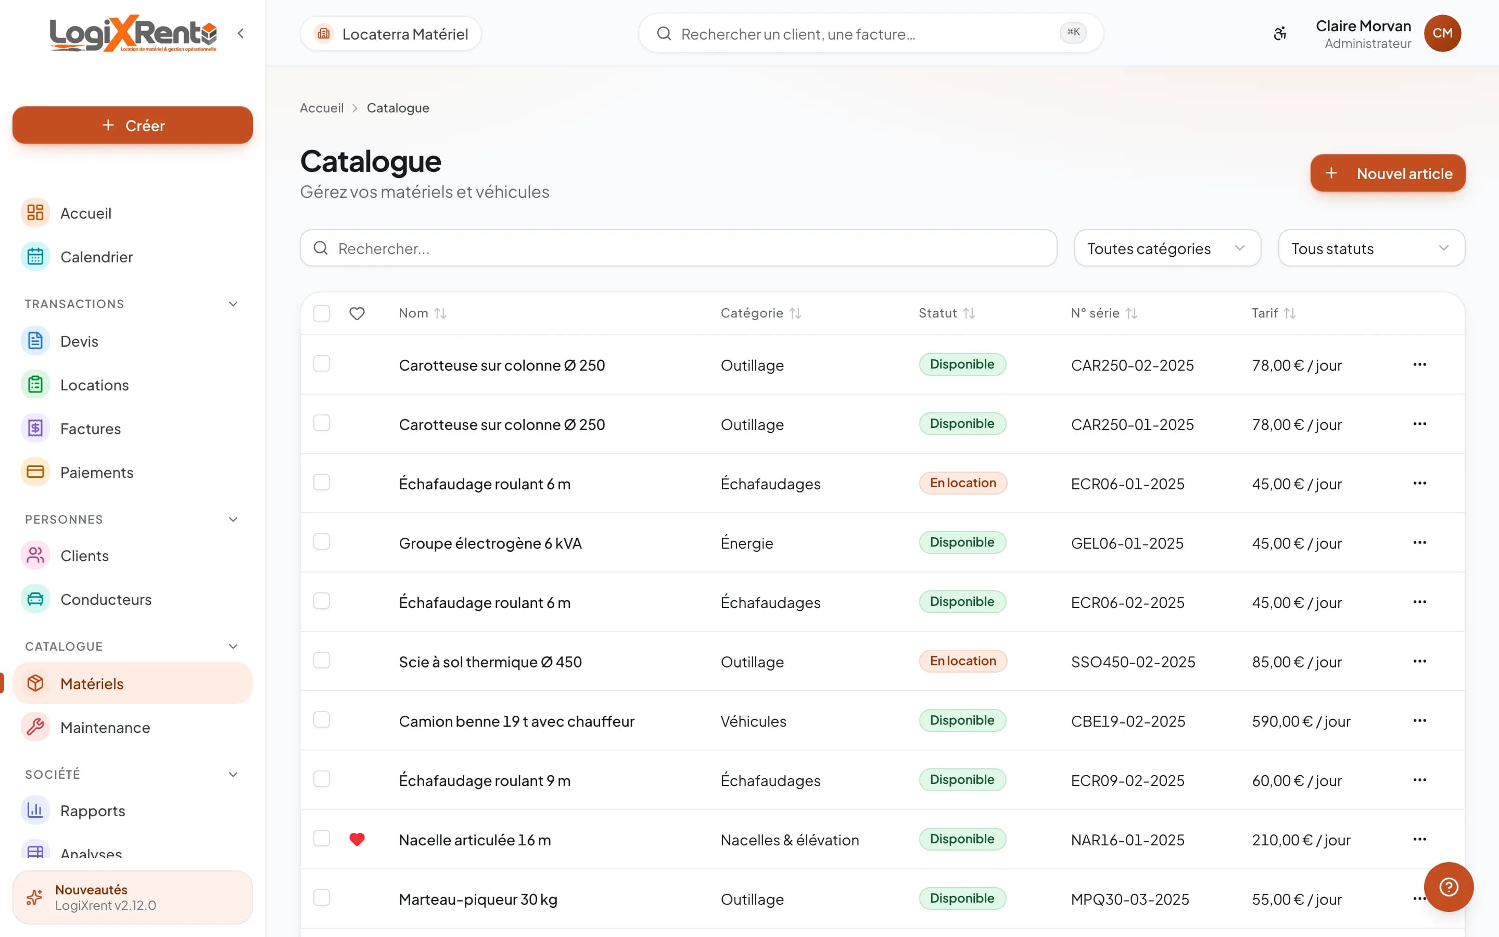Check the Marteau-piqueur 30 kg checkbox

[322, 898]
